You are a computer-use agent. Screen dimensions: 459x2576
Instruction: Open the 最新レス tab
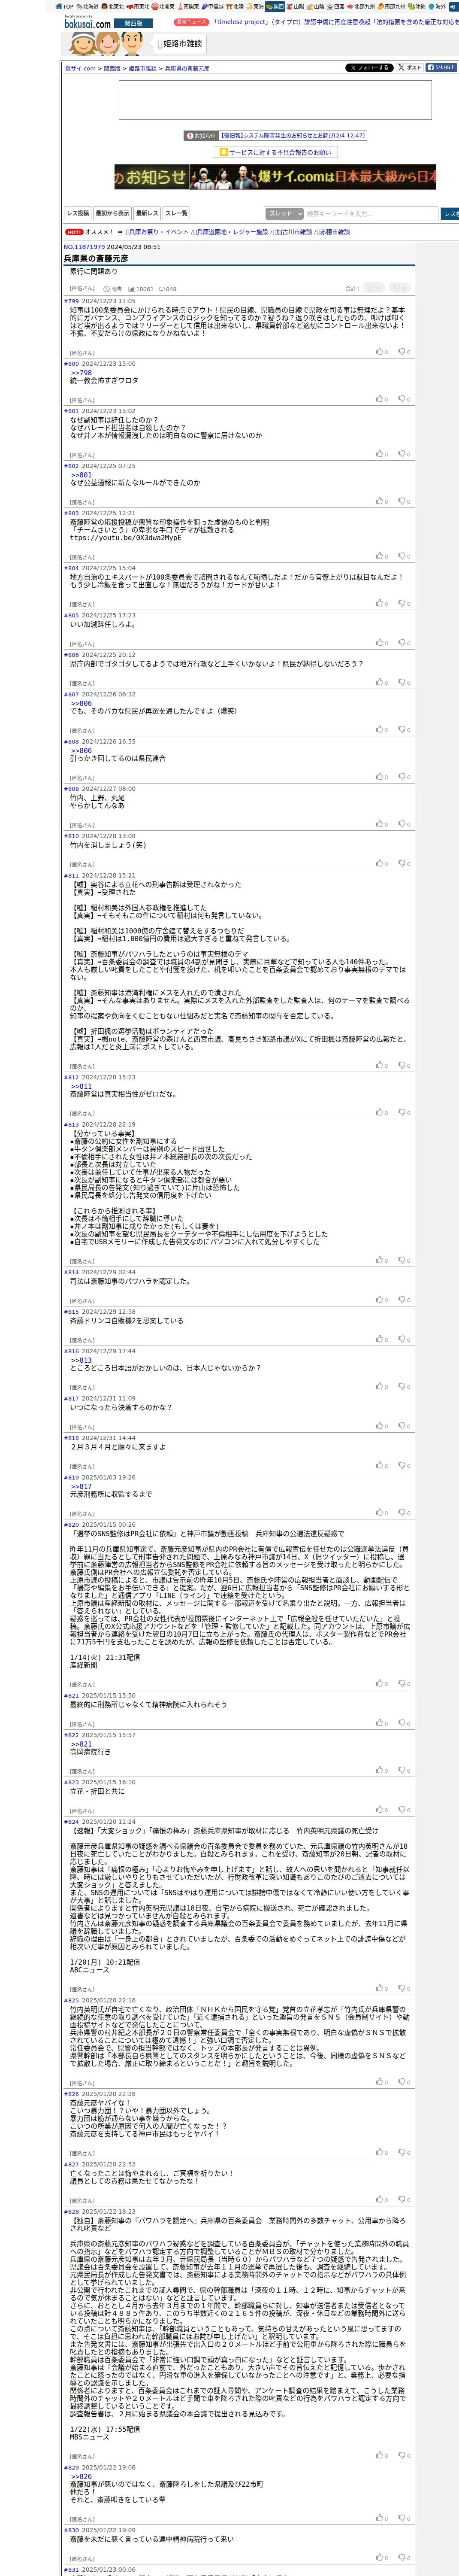coord(147,213)
